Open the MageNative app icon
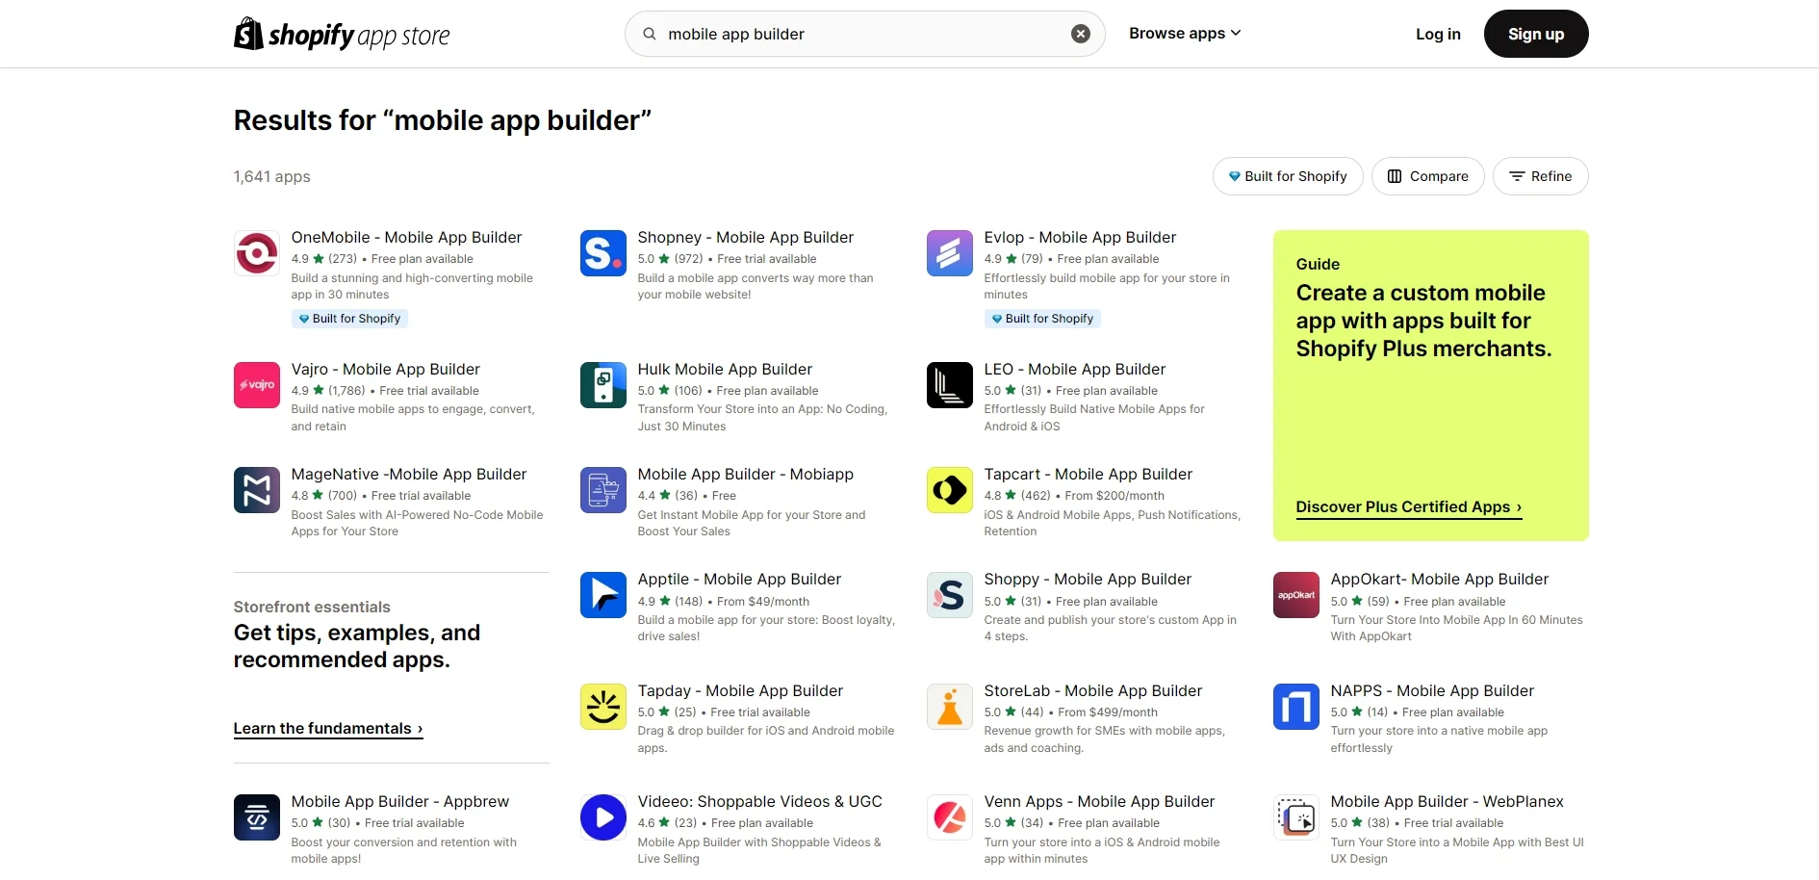 [257, 490]
